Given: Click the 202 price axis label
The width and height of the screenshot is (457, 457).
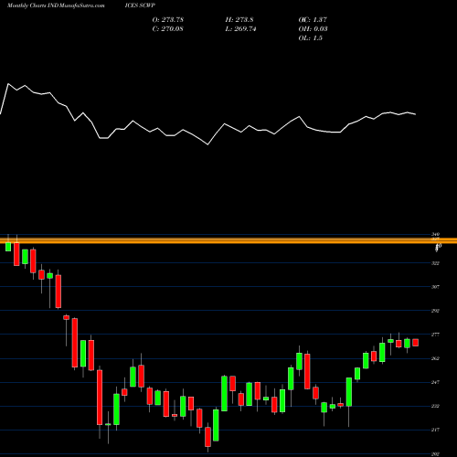Looking at the screenshot, I should [x=435, y=453].
